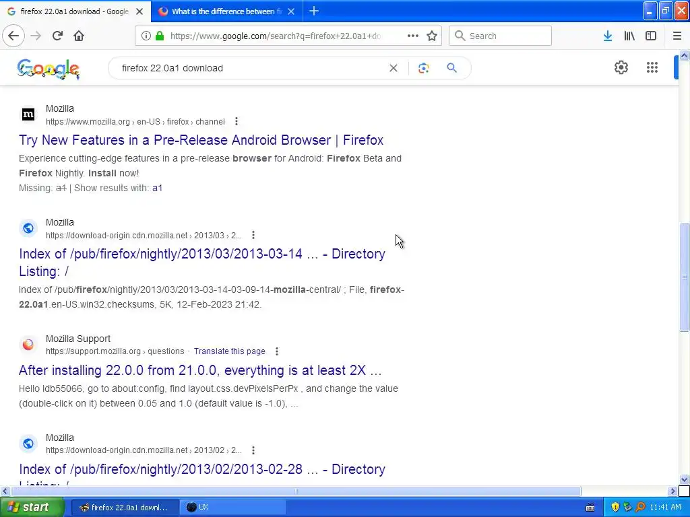Switch to 'firefox 22.0a1 download' tab
690x517 pixels.
click(x=75, y=11)
